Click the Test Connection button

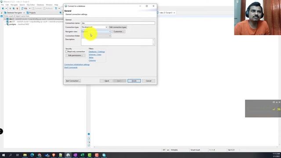73,81
